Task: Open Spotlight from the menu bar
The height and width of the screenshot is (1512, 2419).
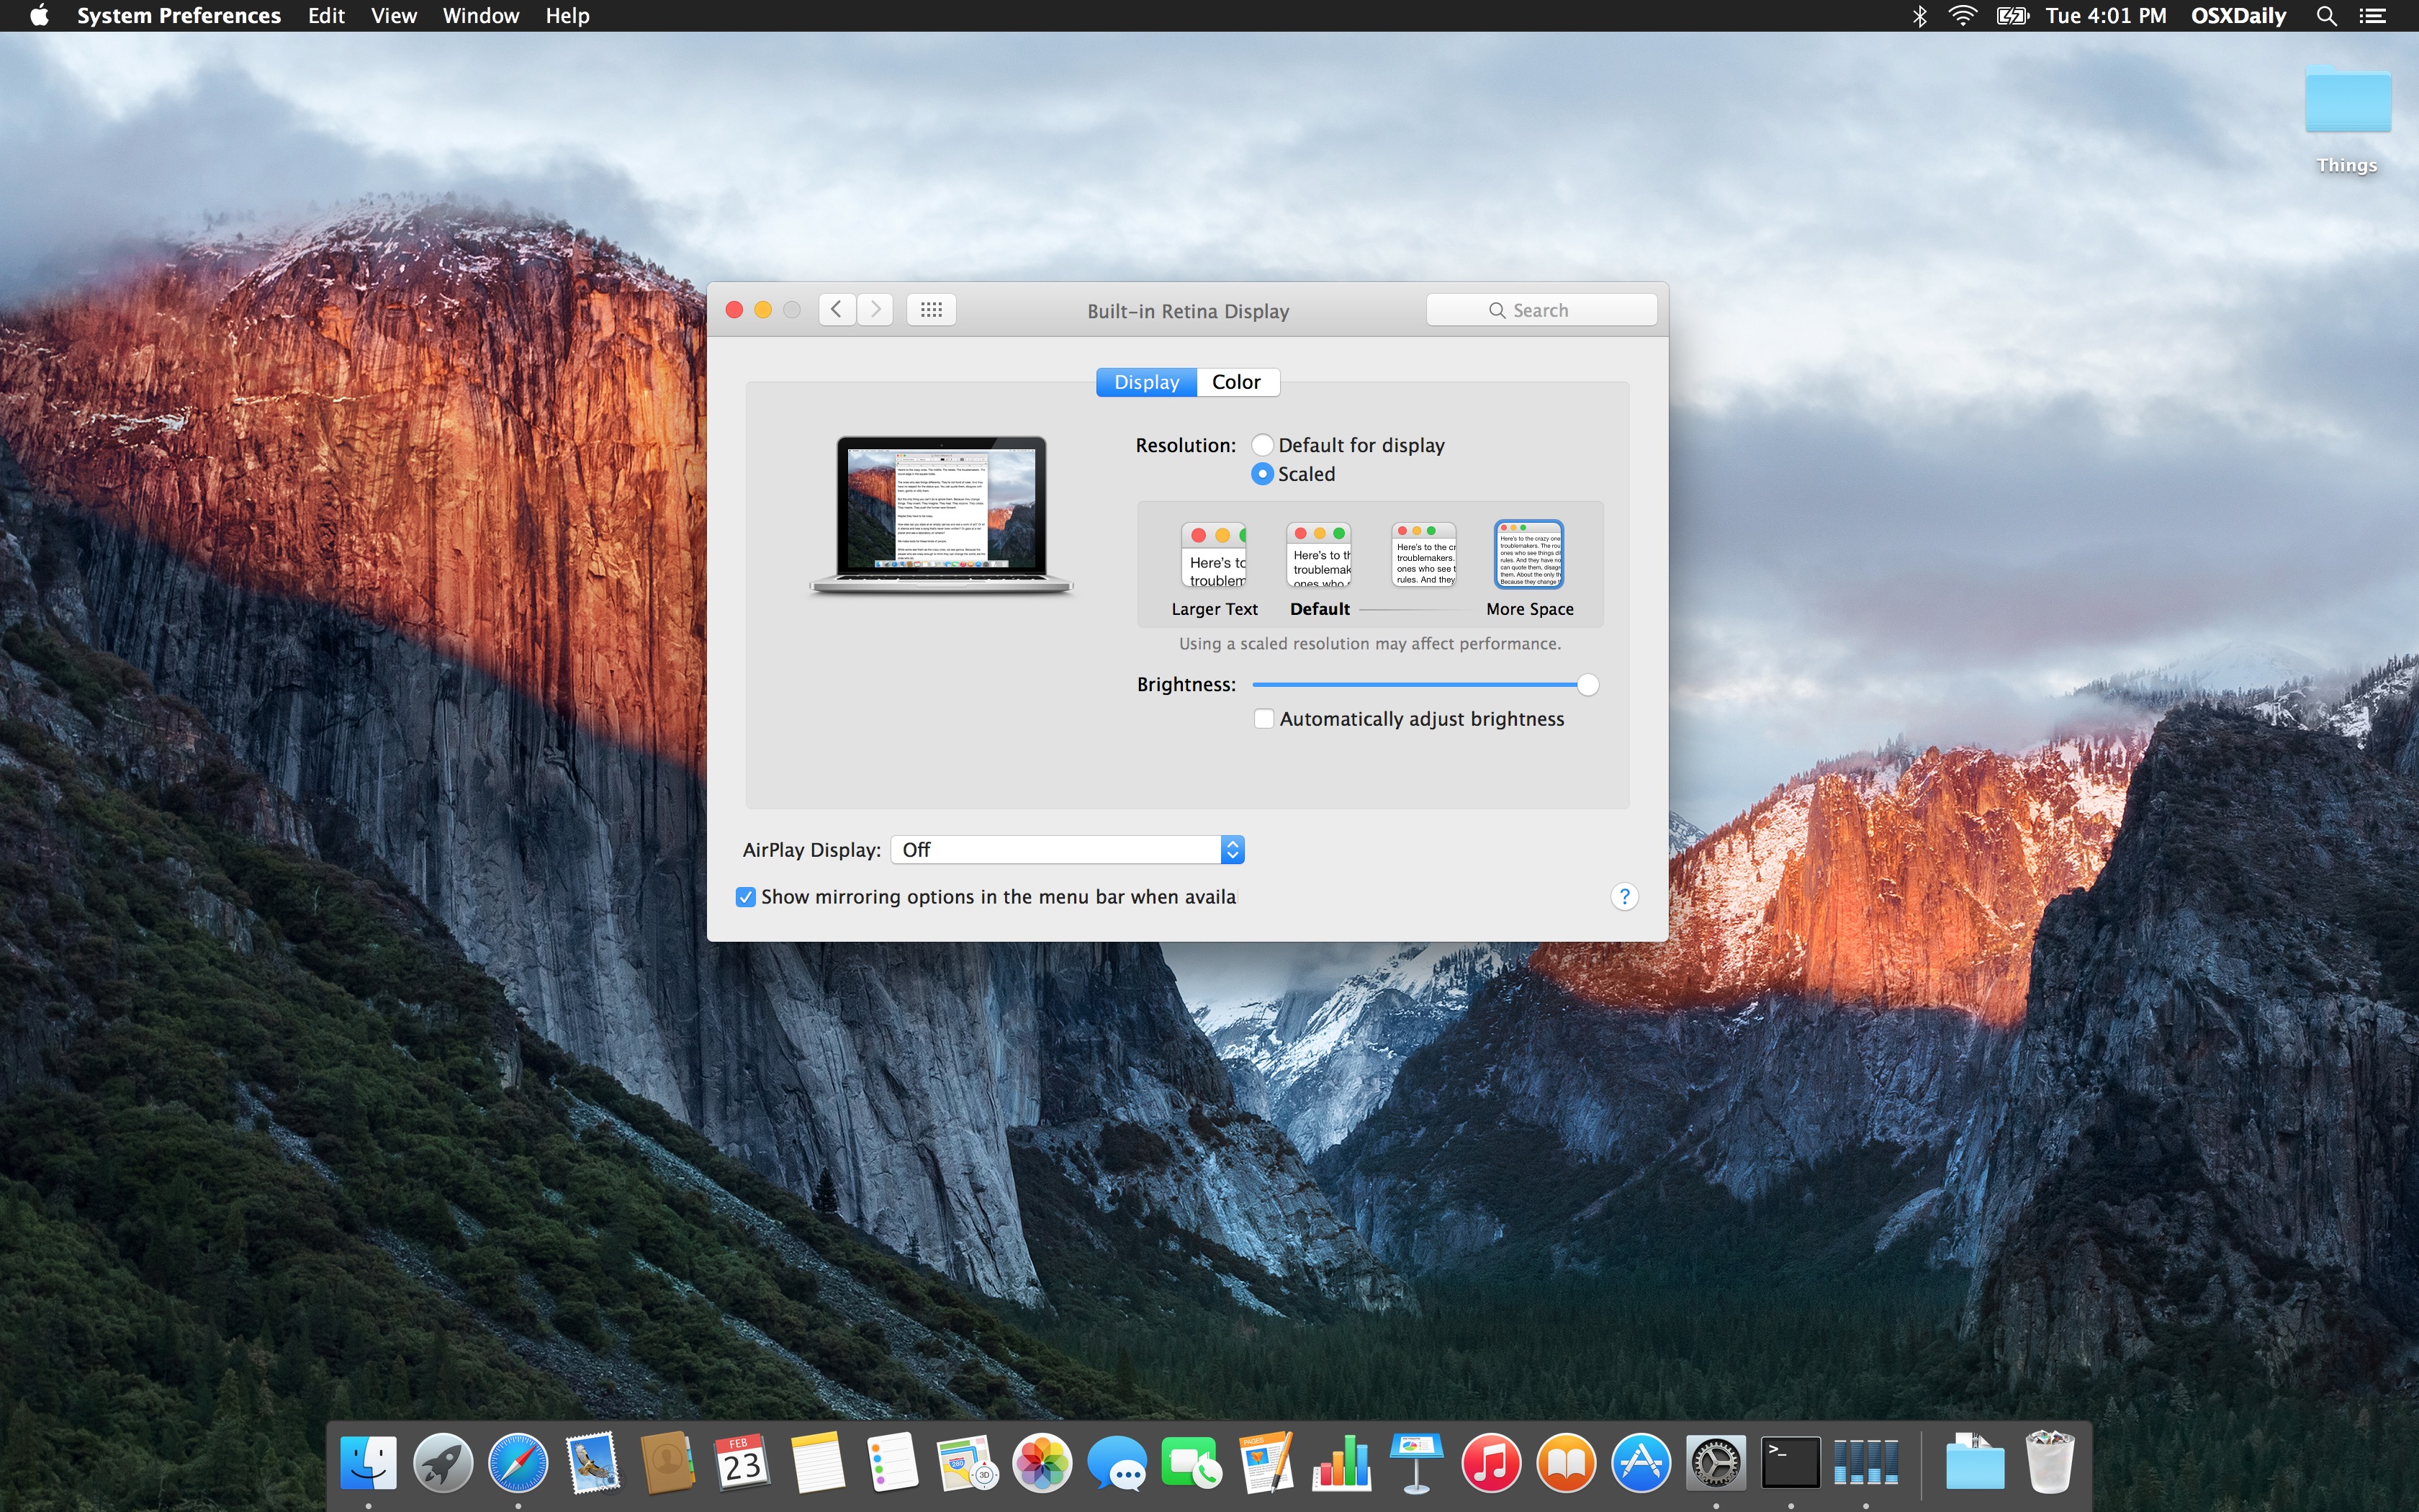Action: (x=2326, y=15)
